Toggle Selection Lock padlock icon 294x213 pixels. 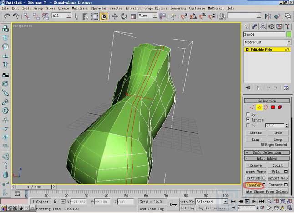tap(55, 202)
